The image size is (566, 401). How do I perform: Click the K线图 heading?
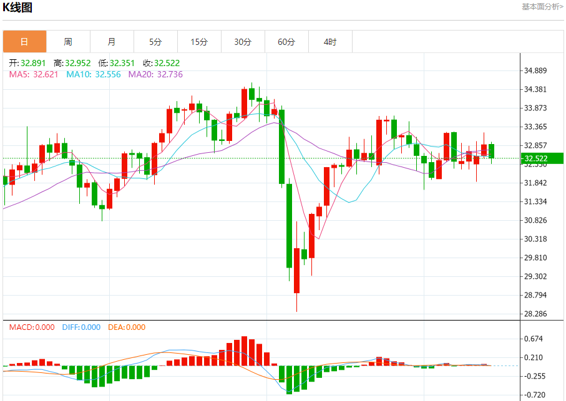(x=17, y=8)
